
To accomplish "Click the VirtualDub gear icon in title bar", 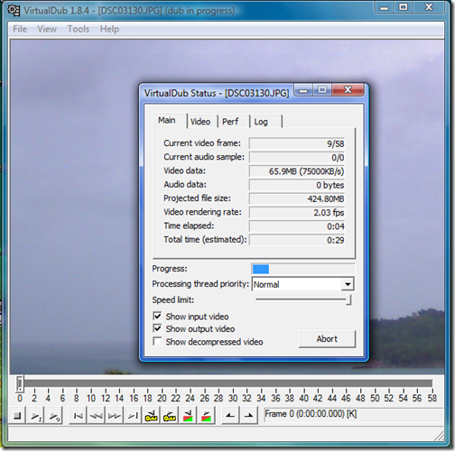I will pos(14,11).
